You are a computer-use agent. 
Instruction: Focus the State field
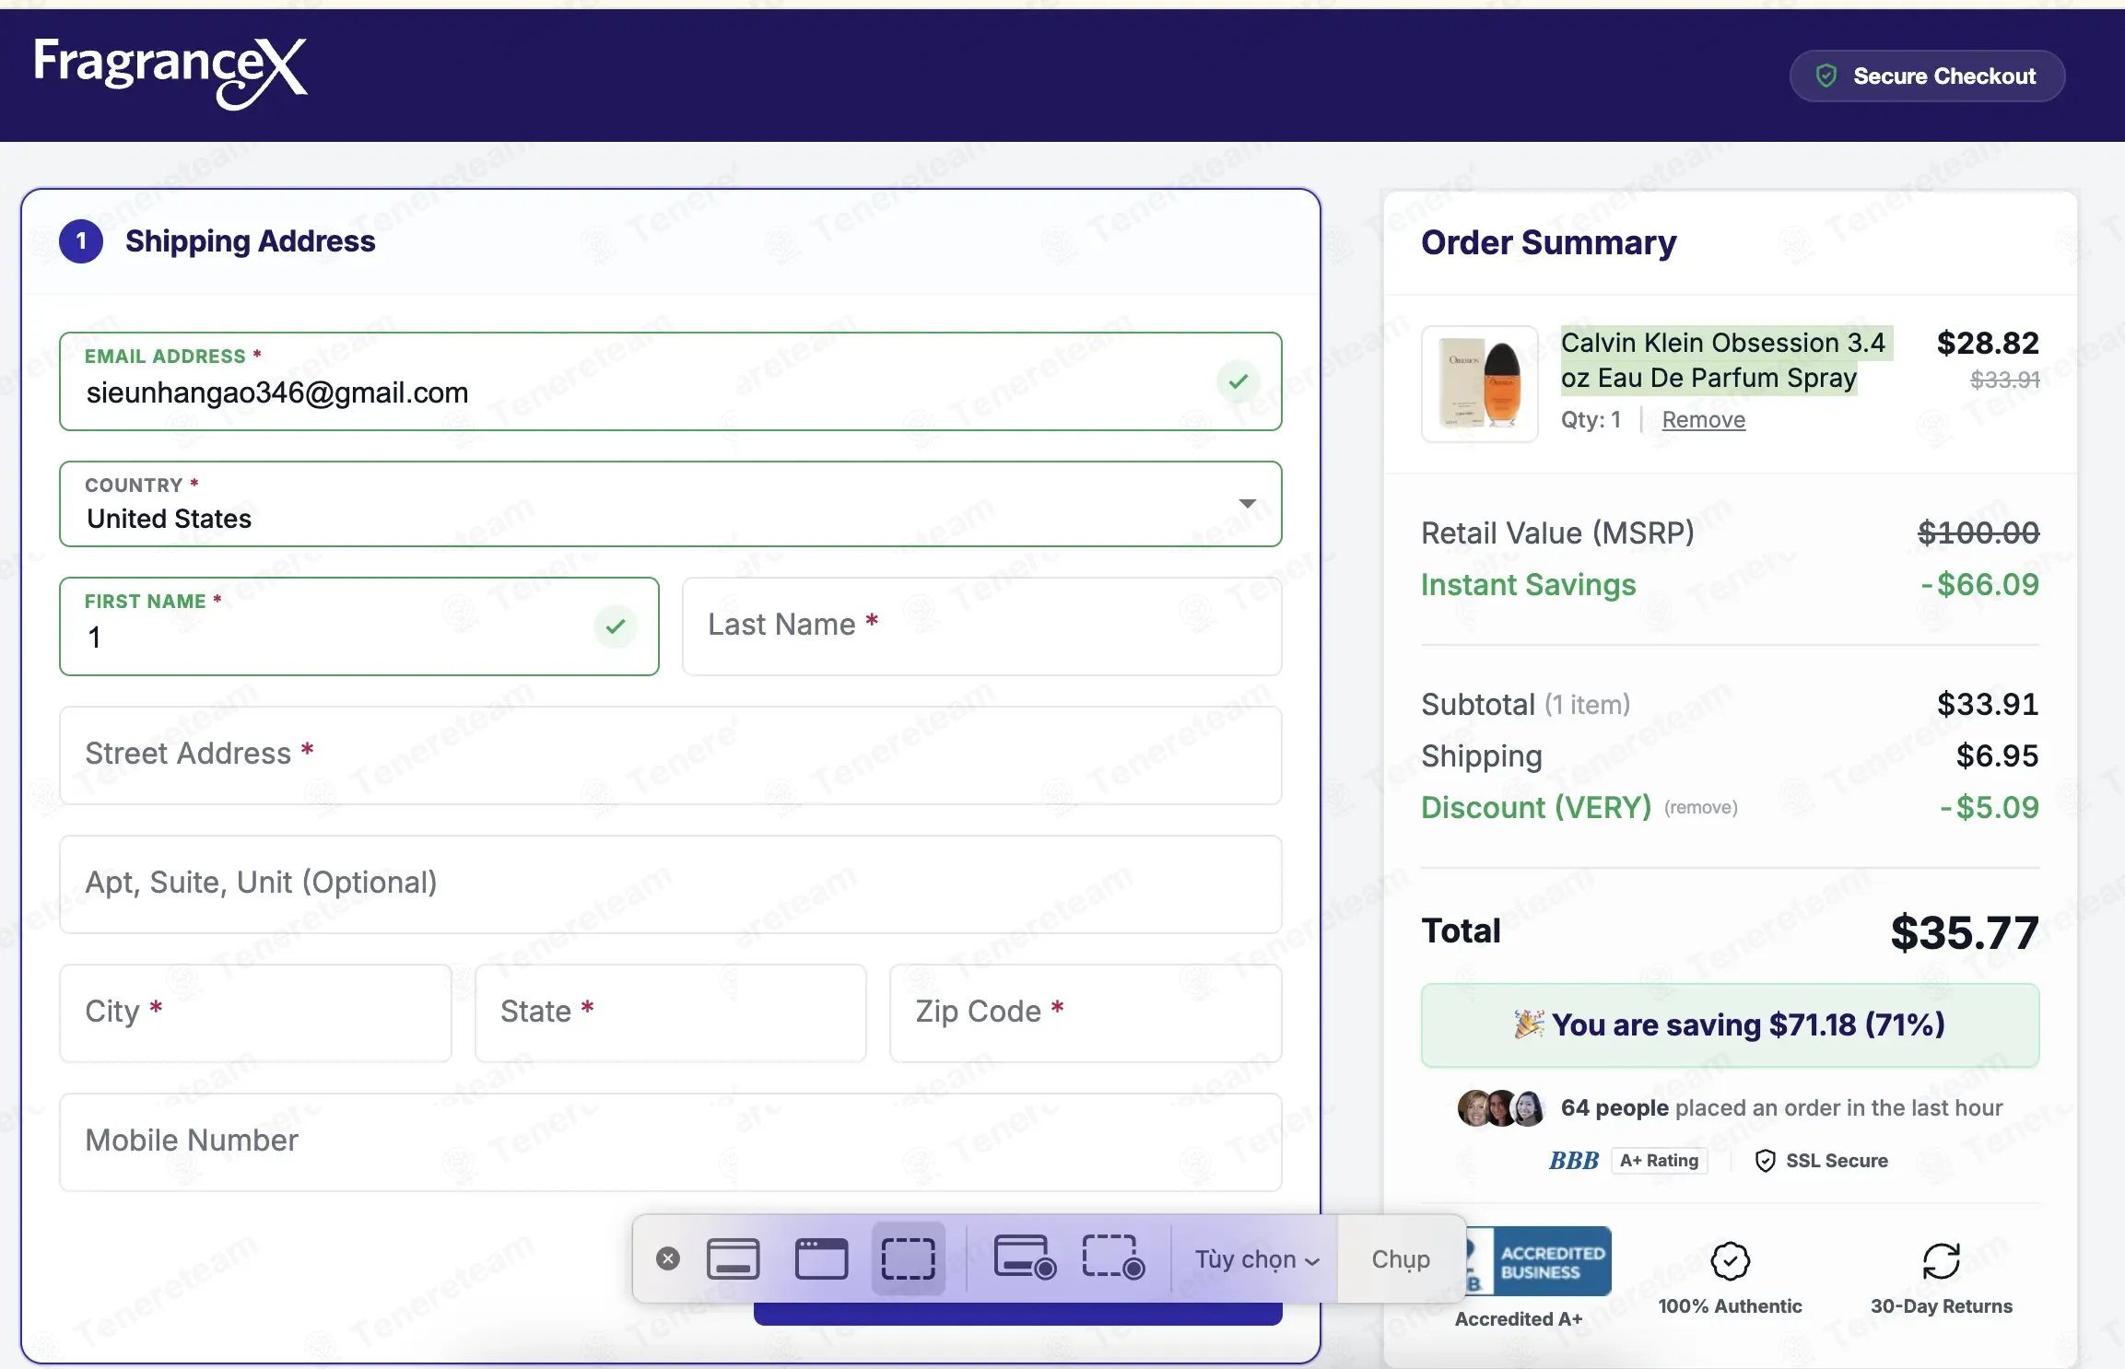click(671, 1013)
